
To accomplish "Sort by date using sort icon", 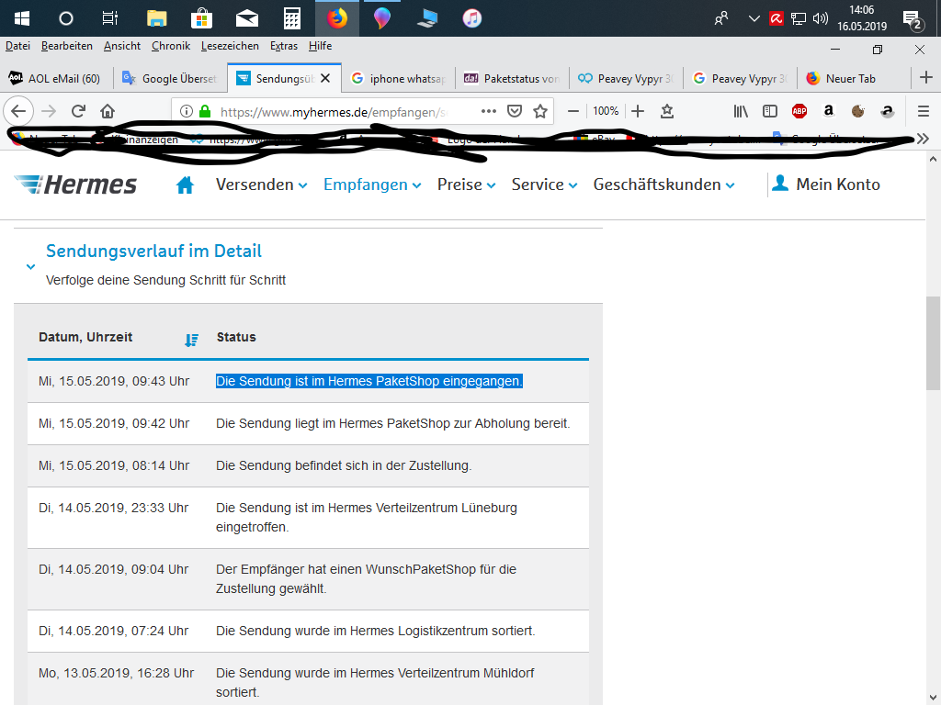I will pyautogui.click(x=191, y=340).
